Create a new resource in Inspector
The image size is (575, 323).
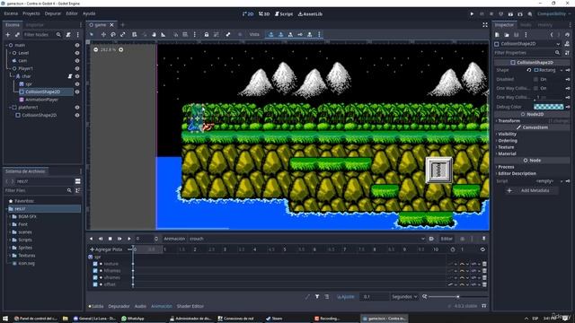tap(497, 34)
